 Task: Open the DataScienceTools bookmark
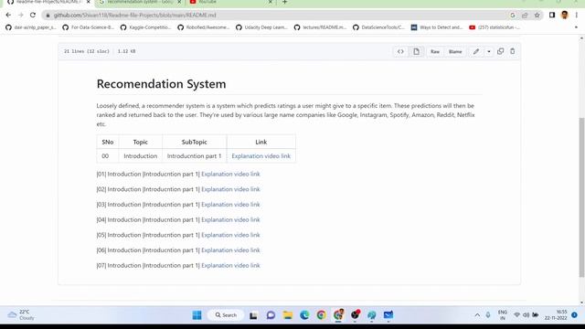[378, 27]
